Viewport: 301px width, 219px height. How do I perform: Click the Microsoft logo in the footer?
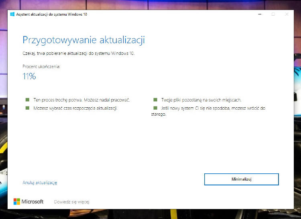tap(28, 201)
